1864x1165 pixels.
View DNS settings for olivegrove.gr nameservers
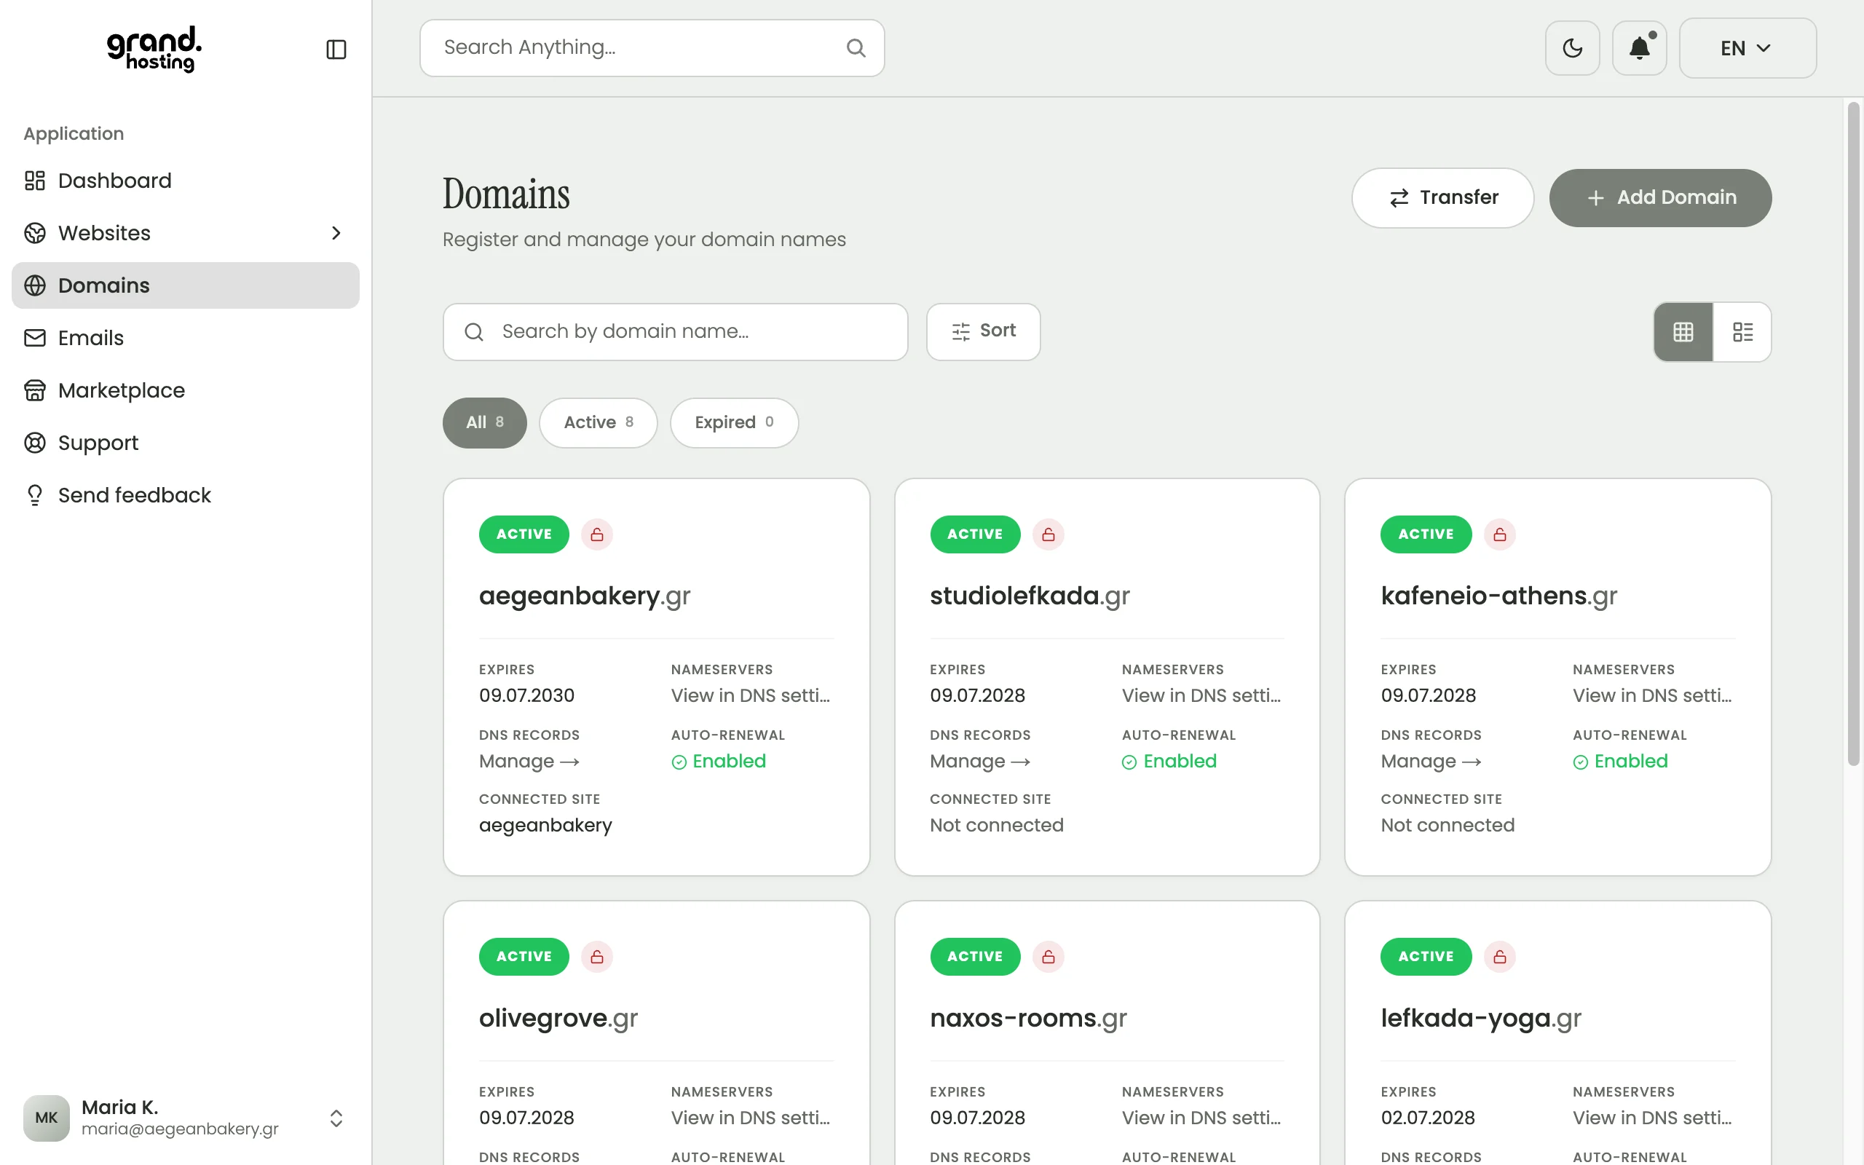tap(750, 1118)
